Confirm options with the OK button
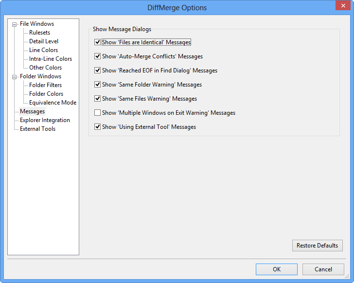This screenshot has height=283, width=354. [x=276, y=269]
